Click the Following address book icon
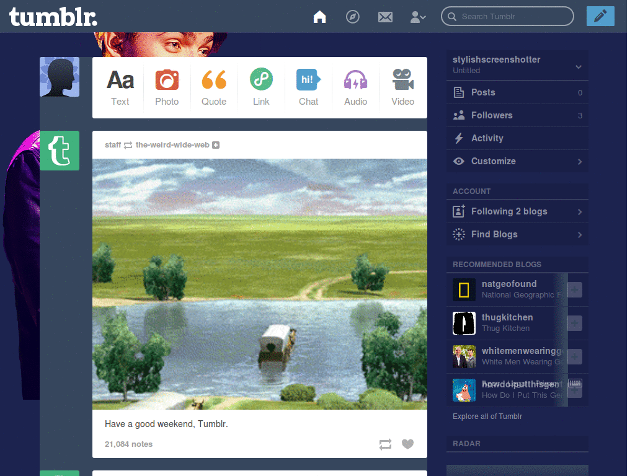The height and width of the screenshot is (476, 635). (458, 211)
